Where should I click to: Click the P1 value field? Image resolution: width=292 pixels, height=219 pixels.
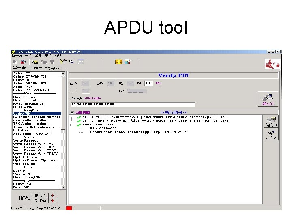(130, 83)
